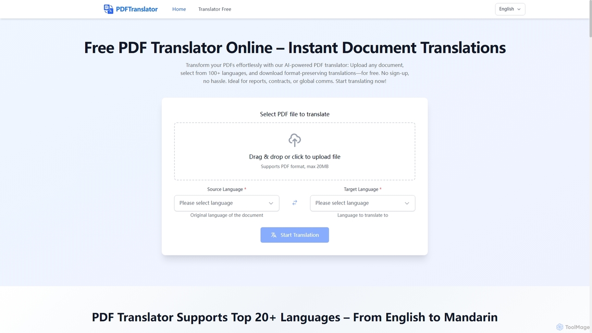Open the Home nav item

tap(179, 9)
